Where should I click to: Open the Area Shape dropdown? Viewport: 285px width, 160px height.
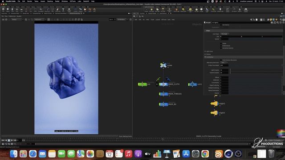coord(224,34)
